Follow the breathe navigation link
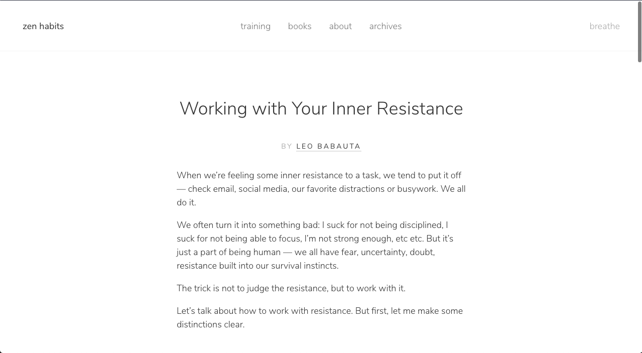This screenshot has height=353, width=642. [x=604, y=26]
